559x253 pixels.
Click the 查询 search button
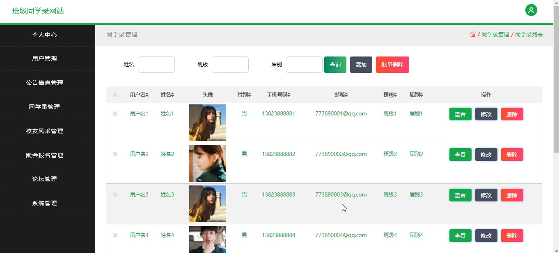(335, 65)
